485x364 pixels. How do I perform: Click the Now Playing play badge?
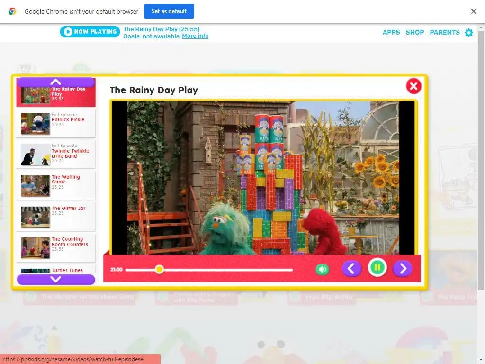[x=90, y=32]
